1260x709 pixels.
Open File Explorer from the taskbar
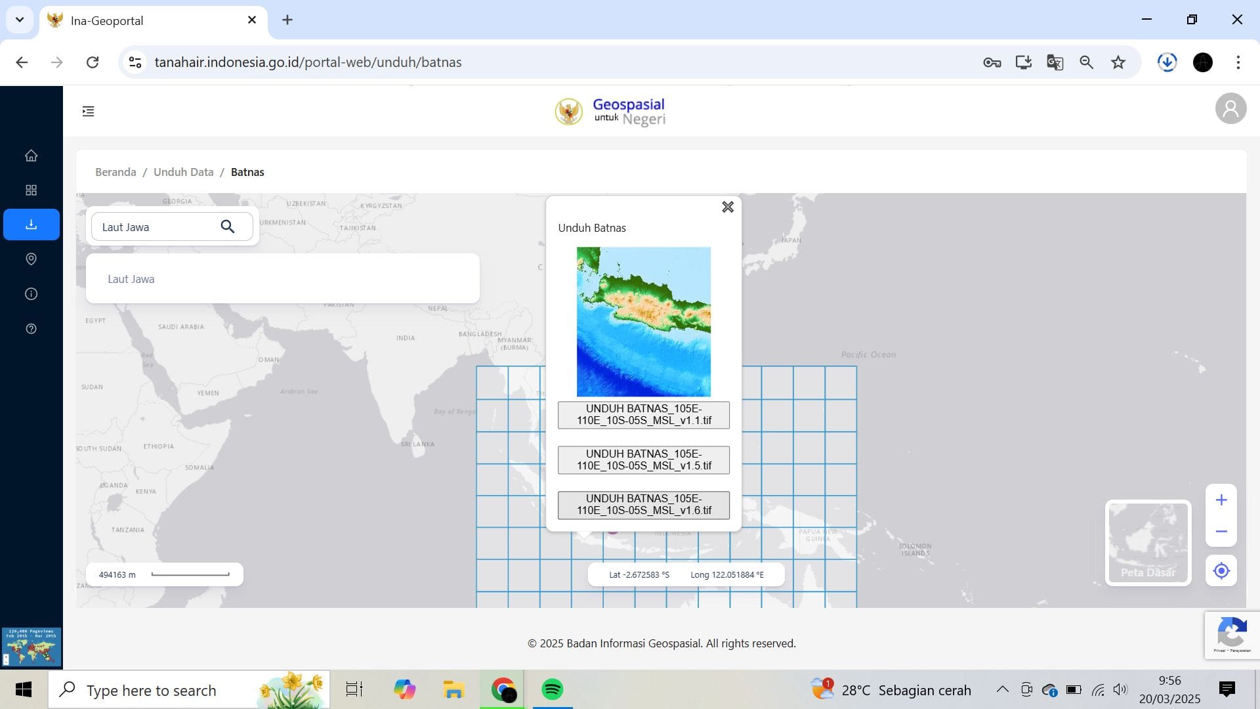click(x=453, y=689)
